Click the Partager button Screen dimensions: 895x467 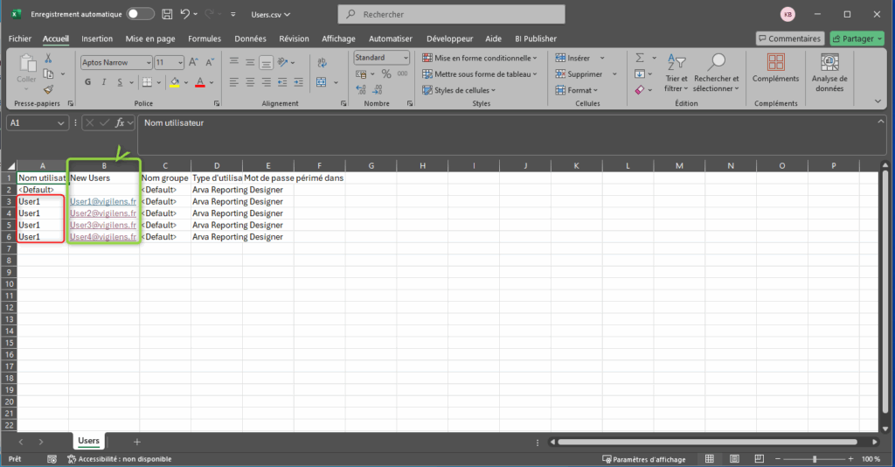(857, 38)
